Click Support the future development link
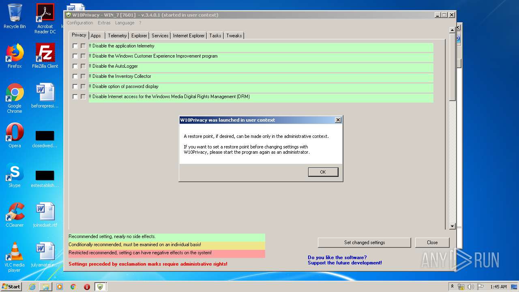Viewport: 519px width, 292px height. click(345, 263)
